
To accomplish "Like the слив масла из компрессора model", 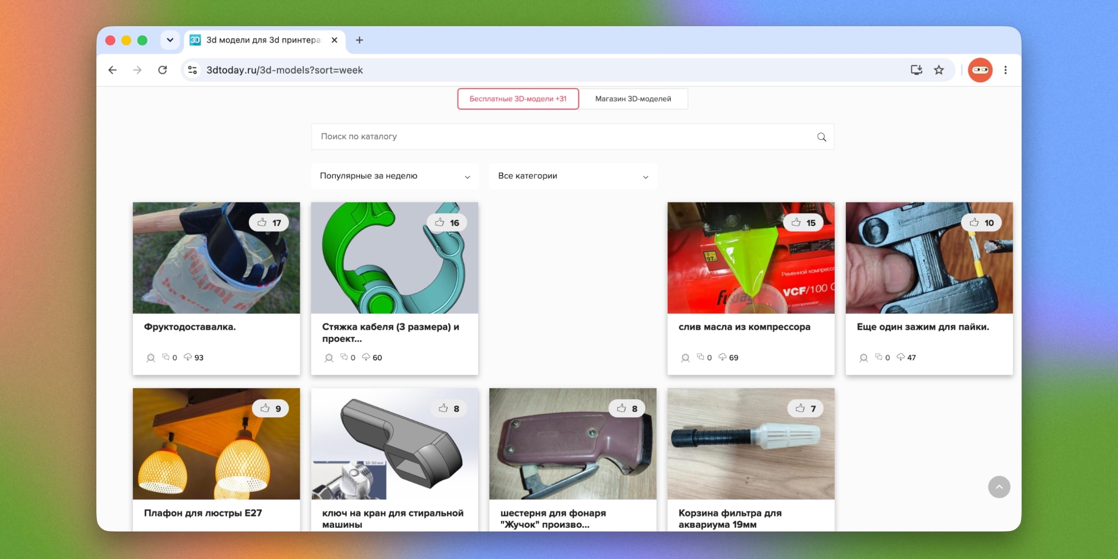I will (803, 223).
